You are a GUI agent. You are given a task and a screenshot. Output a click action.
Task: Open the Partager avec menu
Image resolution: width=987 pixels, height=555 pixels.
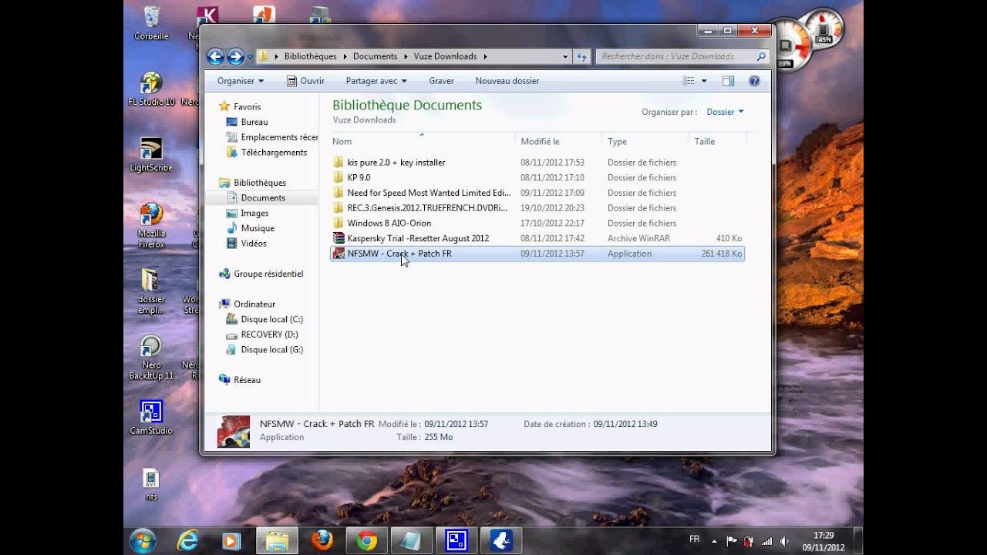376,81
